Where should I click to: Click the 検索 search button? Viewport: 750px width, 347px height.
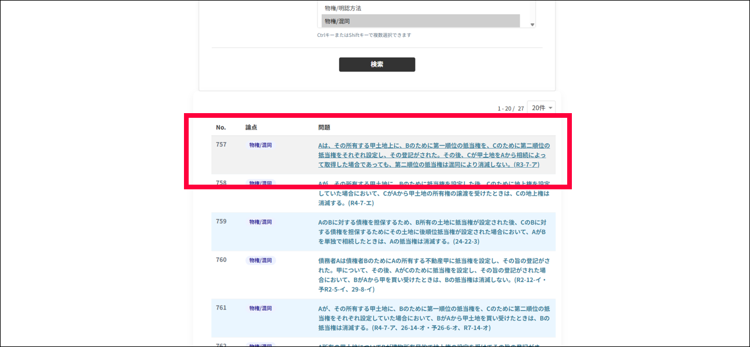pyautogui.click(x=377, y=64)
